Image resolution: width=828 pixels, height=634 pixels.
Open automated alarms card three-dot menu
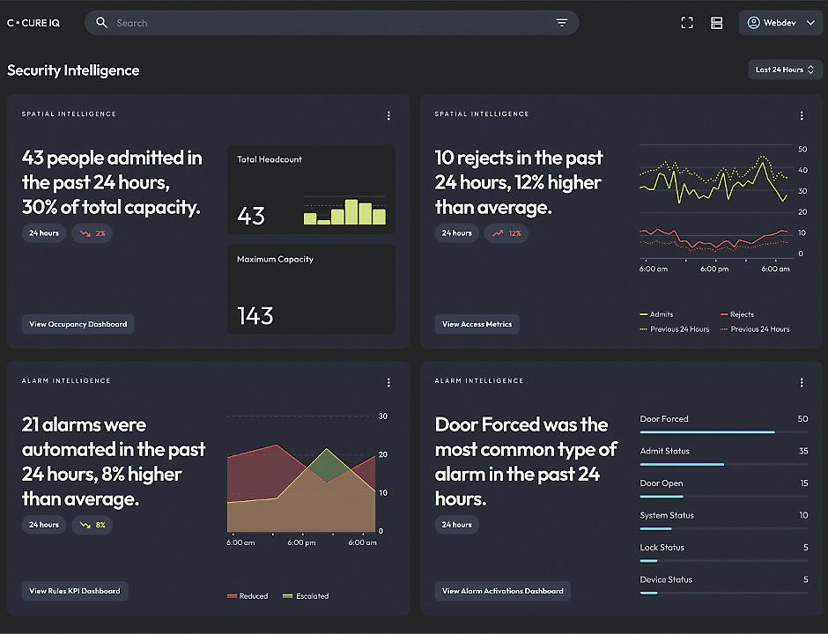388,382
